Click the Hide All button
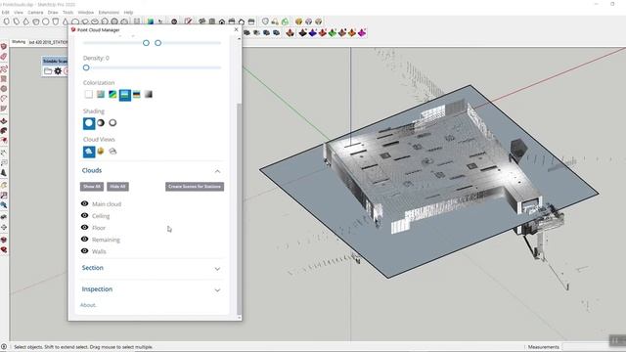The image size is (626, 352). [x=117, y=187]
